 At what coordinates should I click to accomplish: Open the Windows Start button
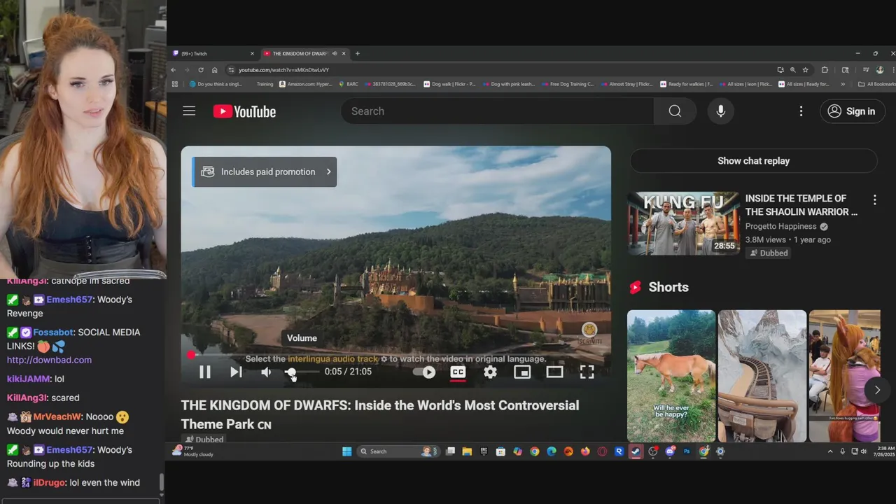(346, 451)
